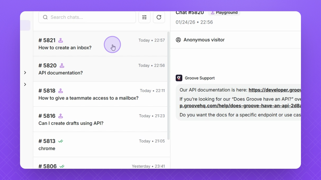The height and width of the screenshot is (180, 321).
Task: Click the chat list scrollbar
Action: tap(169, 85)
